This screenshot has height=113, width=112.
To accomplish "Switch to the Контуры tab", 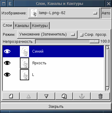I will (40, 26).
